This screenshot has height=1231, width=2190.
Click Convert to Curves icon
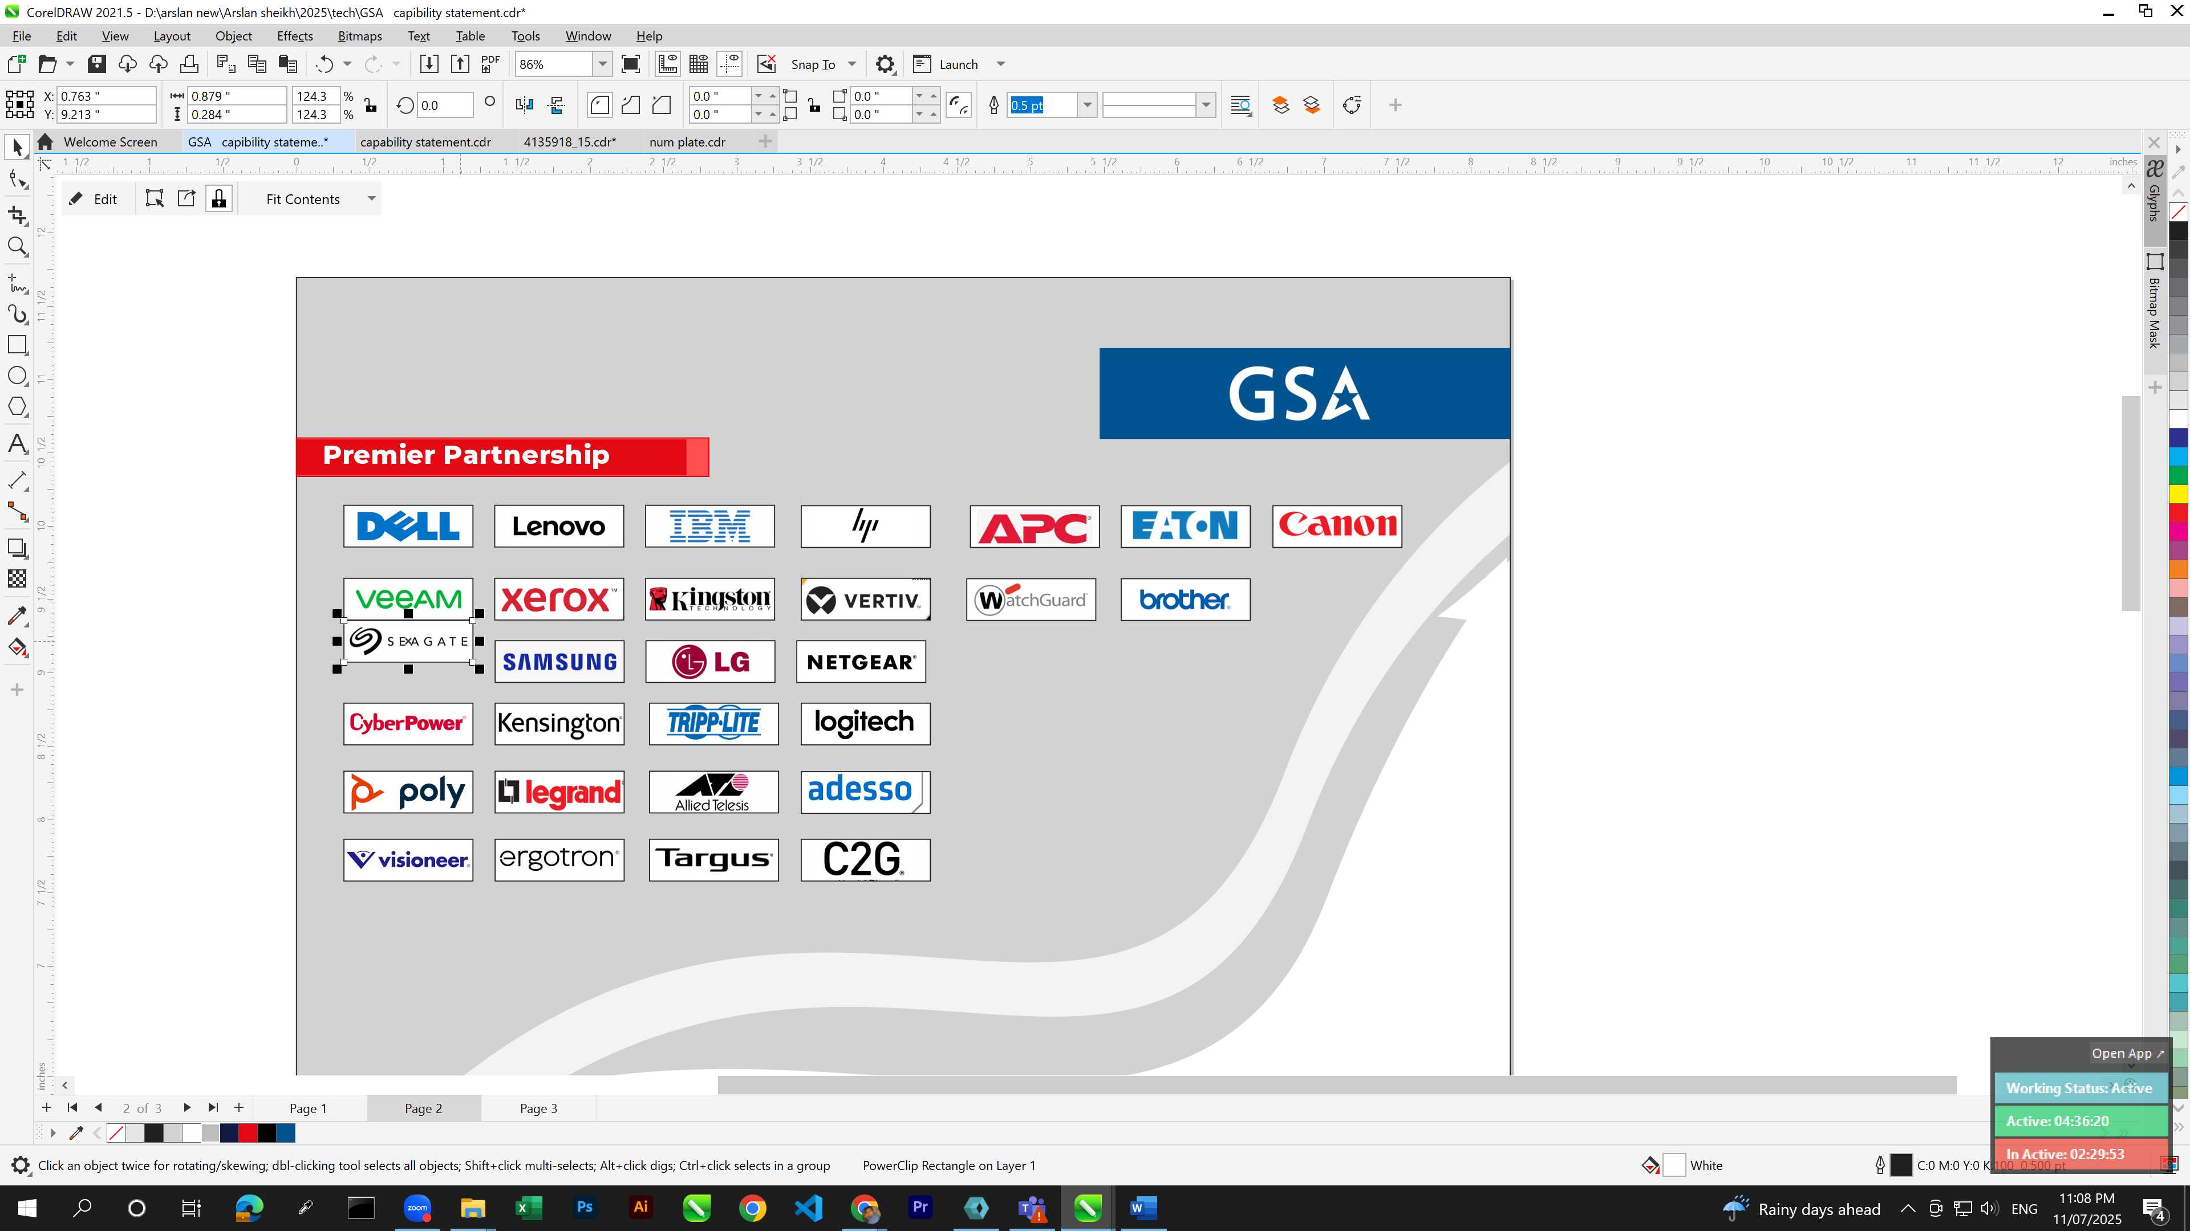(x=1352, y=105)
